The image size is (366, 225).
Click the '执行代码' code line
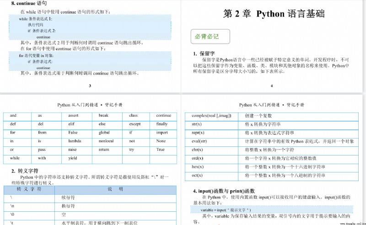point(36,25)
